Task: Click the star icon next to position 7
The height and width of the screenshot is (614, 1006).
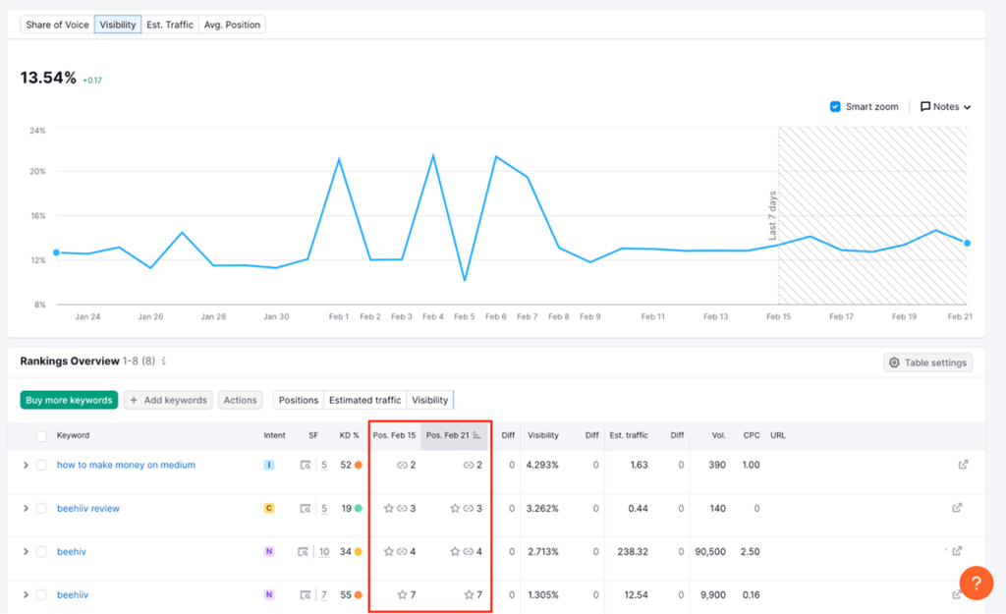Action: [x=402, y=594]
